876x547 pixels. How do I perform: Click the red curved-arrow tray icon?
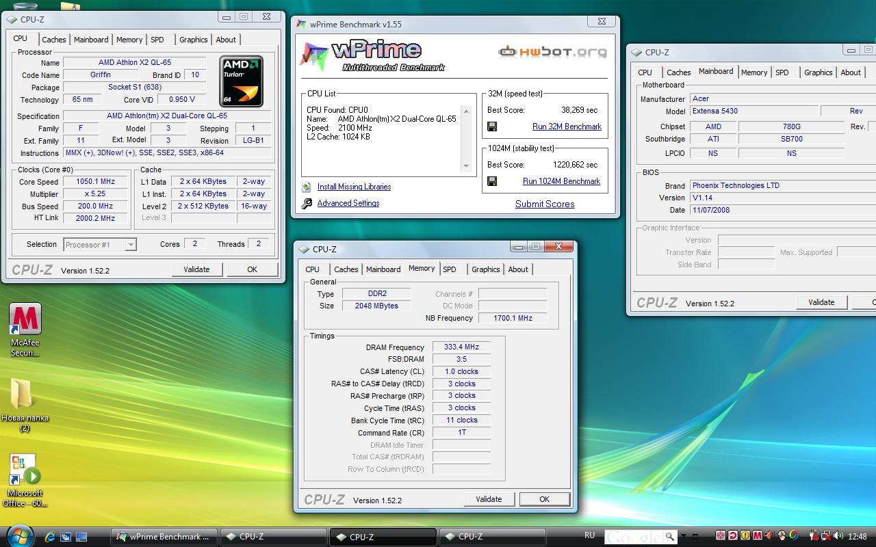(x=732, y=535)
